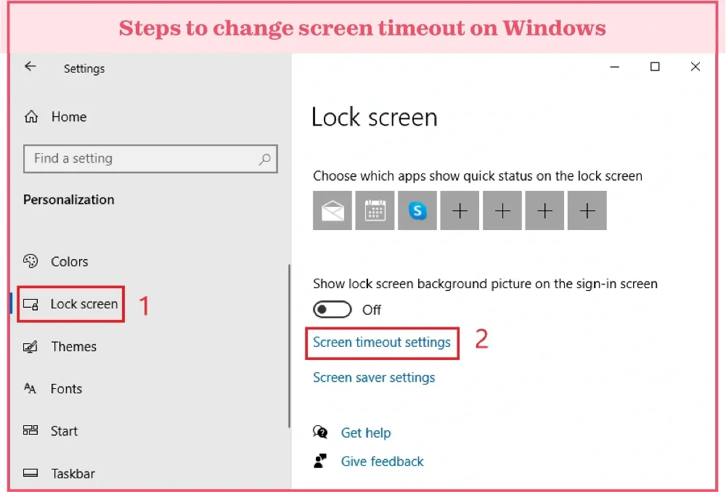Select the Mail quick status app tile
The image size is (726, 492).
332,210
